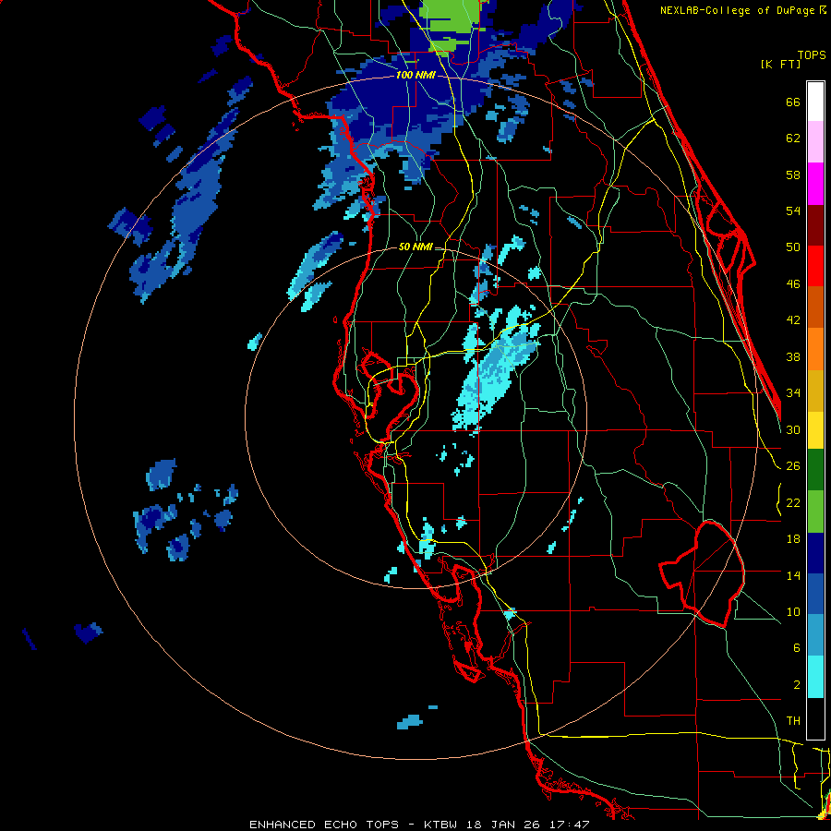Click the legend value "46"
The image size is (831, 831).
point(793,284)
